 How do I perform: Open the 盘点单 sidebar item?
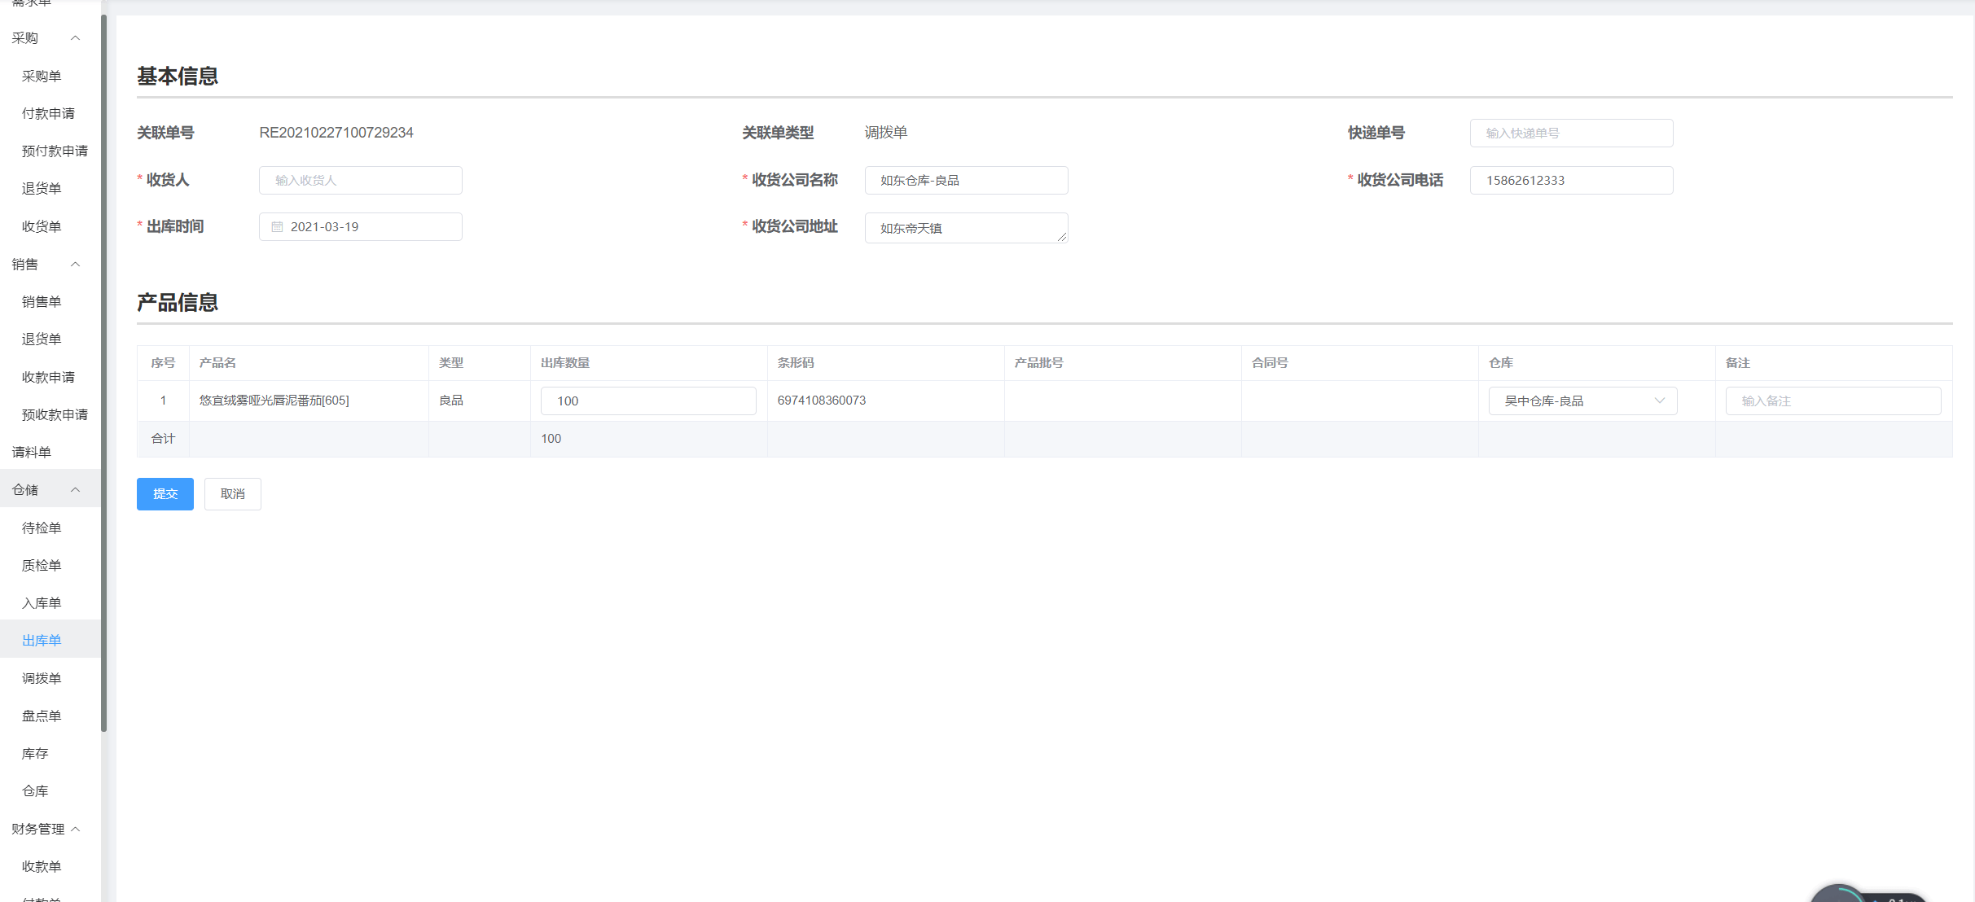(42, 716)
